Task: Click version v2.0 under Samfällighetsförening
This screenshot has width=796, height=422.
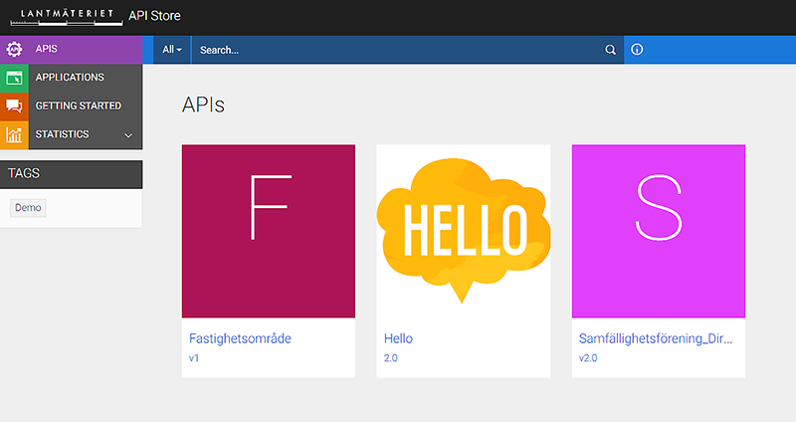Action: pos(588,358)
